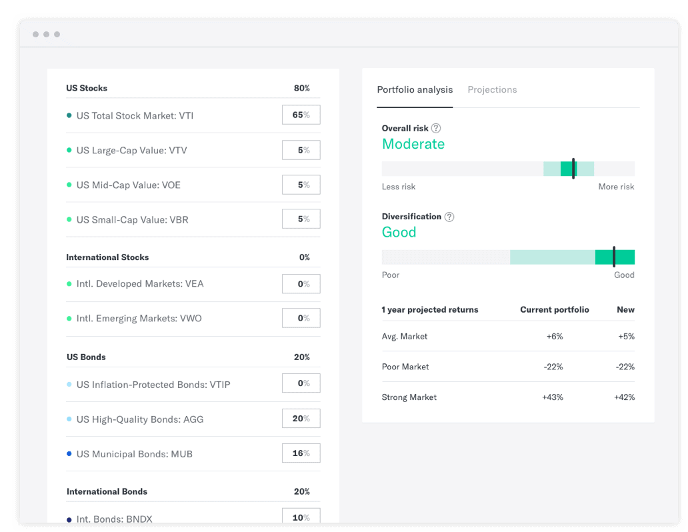The image size is (688, 532).
Task: Click the Overall risk slider marker
Action: (572, 169)
